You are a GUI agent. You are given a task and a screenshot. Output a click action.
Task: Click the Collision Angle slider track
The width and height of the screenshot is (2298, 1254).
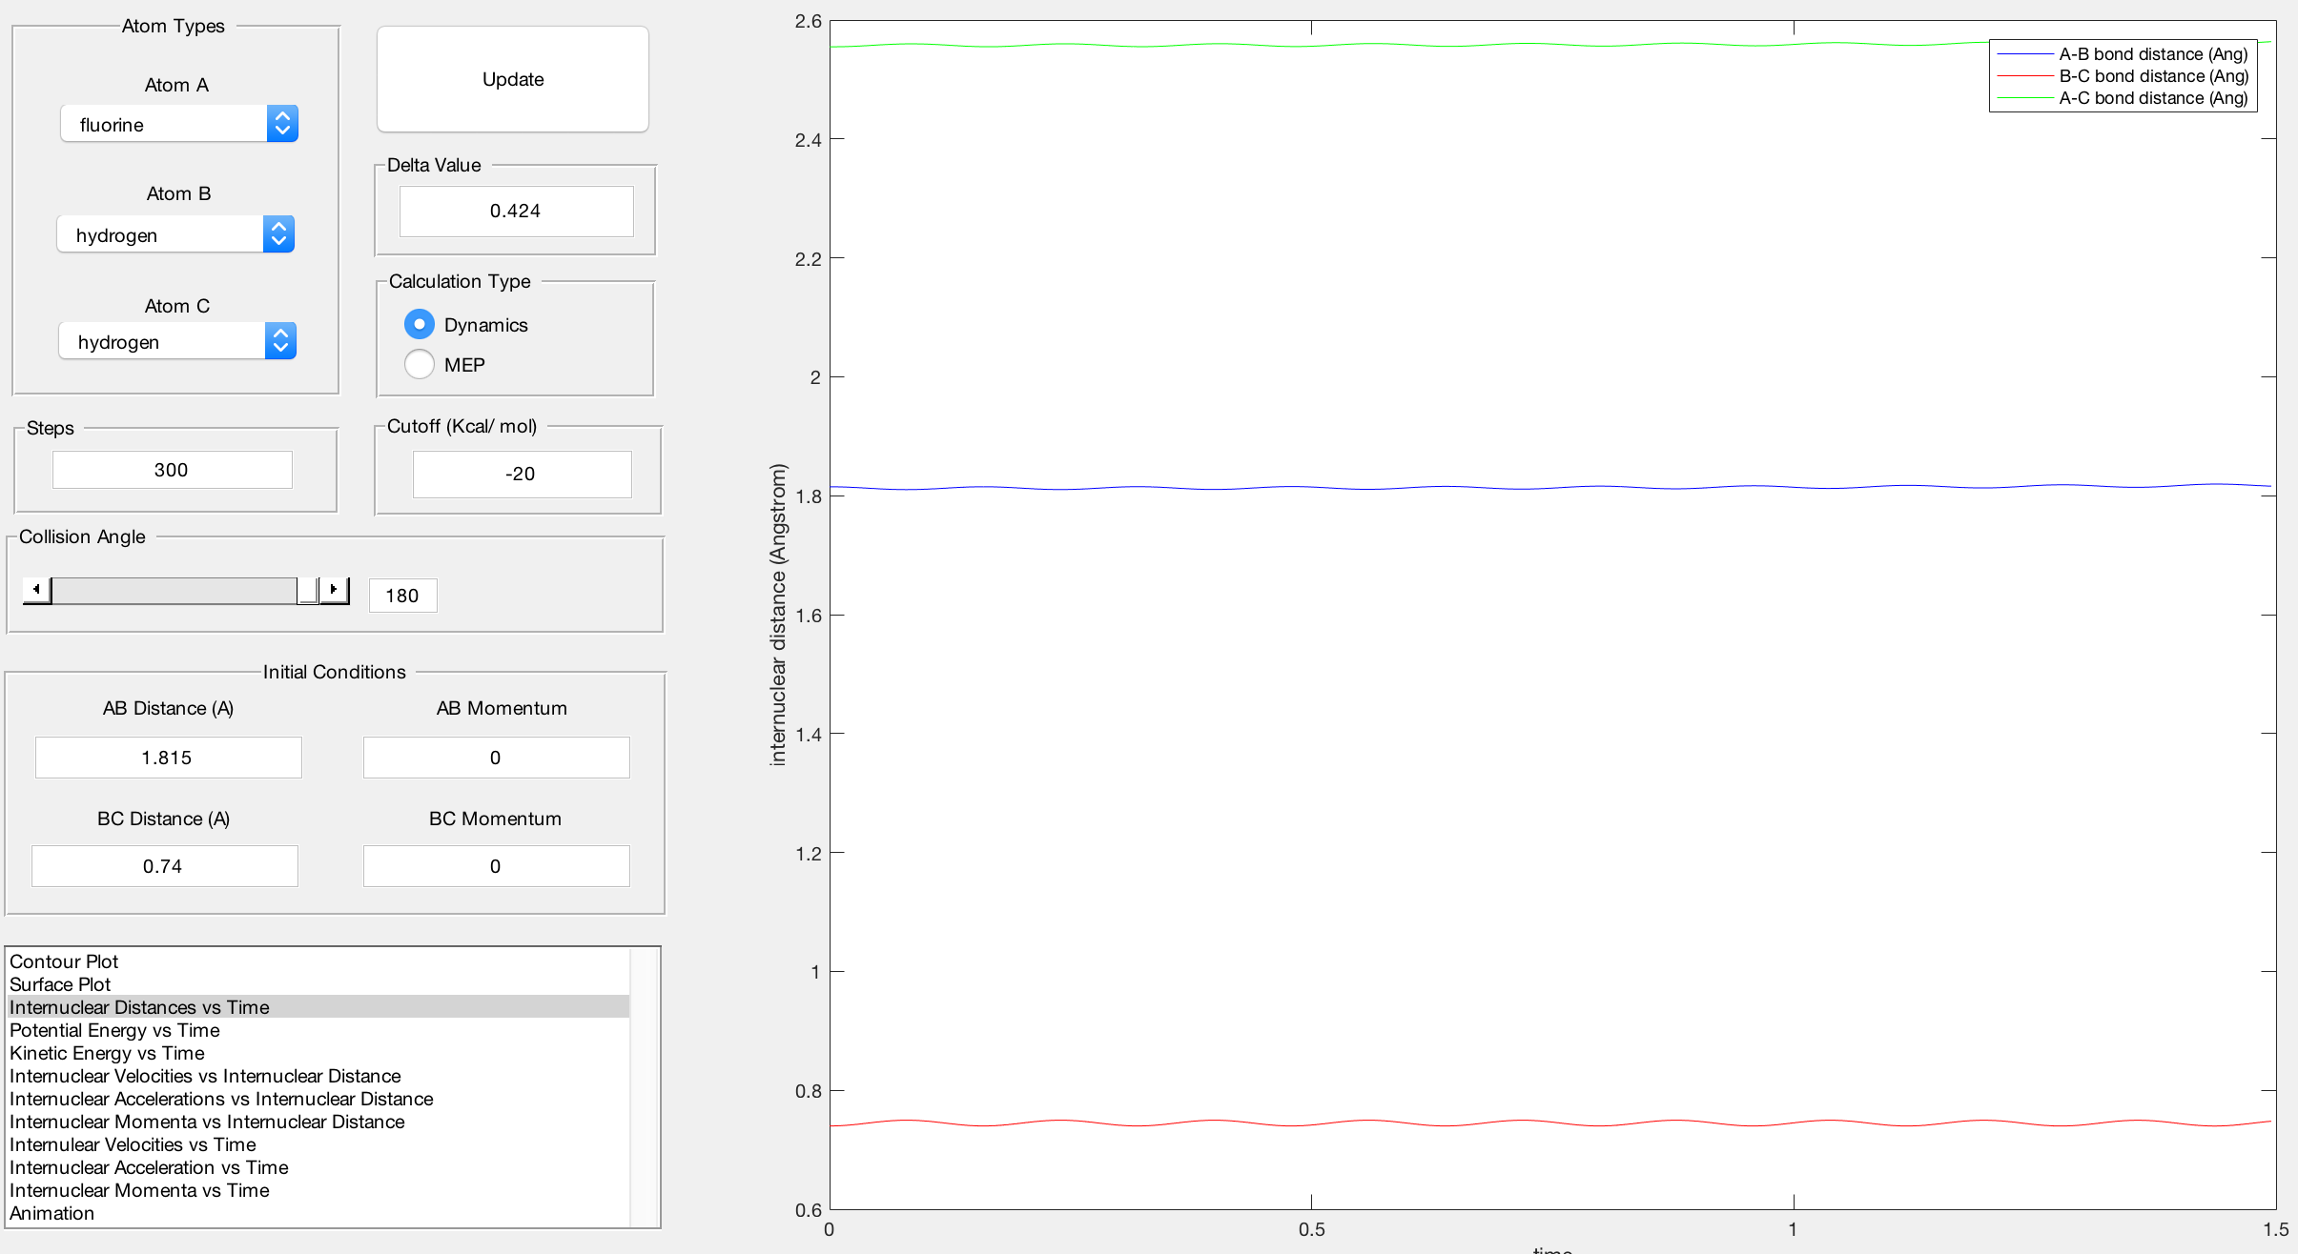[x=174, y=590]
